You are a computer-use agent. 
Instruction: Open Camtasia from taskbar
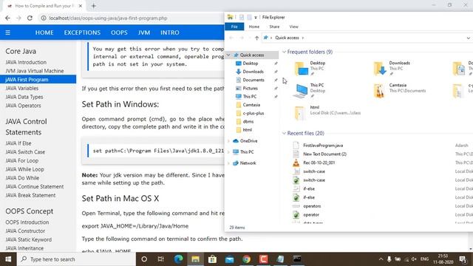263,259
